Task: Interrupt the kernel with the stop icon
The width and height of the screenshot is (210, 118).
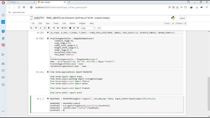Action: (x=70, y=28)
